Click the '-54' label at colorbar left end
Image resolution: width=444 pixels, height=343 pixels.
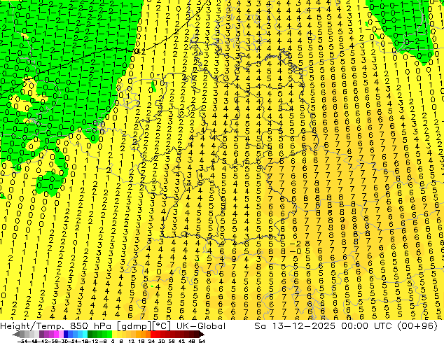point(22,342)
